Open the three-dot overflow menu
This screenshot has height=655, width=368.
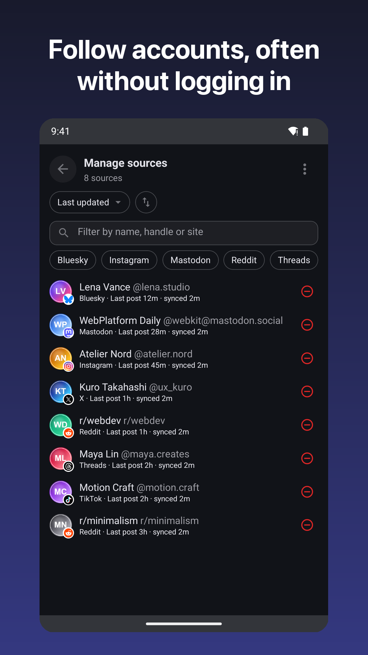[305, 169]
